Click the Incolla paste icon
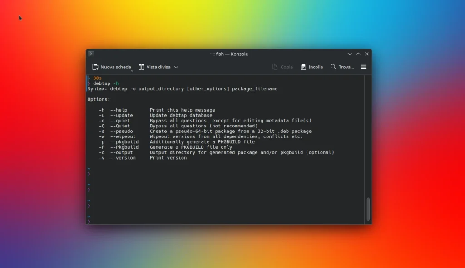 tap(303, 67)
